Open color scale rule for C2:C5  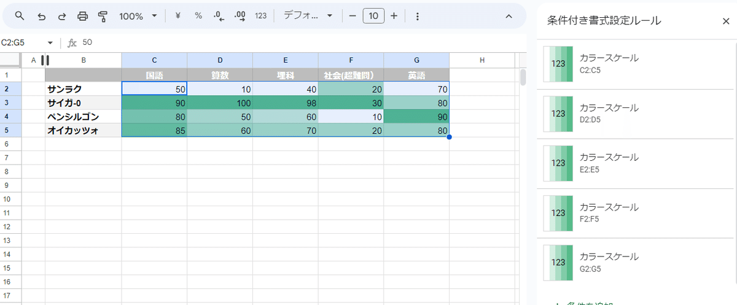tap(635, 64)
